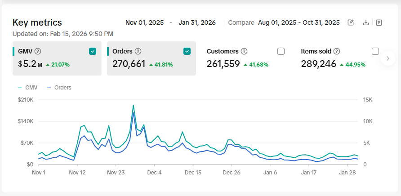
Task: Toggle GMV series in chart legend
Action: pyautogui.click(x=28, y=88)
